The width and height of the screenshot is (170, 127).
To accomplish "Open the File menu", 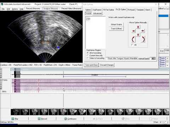I will [x=3, y=9].
